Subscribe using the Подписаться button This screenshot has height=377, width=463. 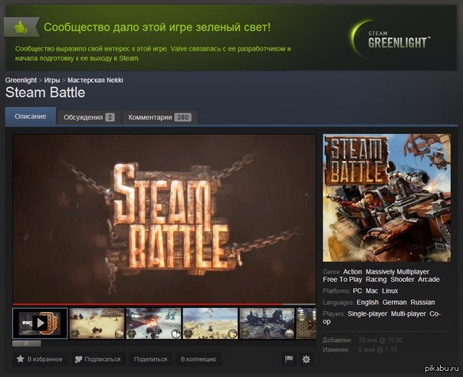coord(97,359)
